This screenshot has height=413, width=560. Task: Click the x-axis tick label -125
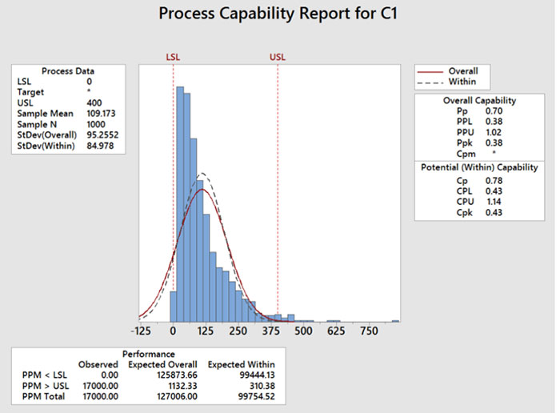(x=140, y=331)
